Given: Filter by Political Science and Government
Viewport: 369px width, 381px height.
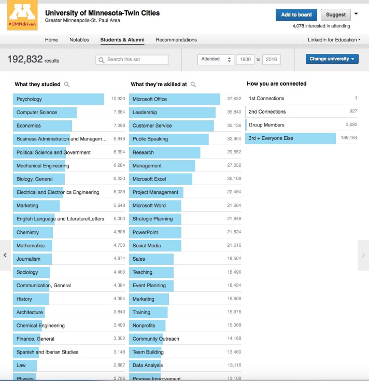Looking at the screenshot, I should click(x=69, y=152).
